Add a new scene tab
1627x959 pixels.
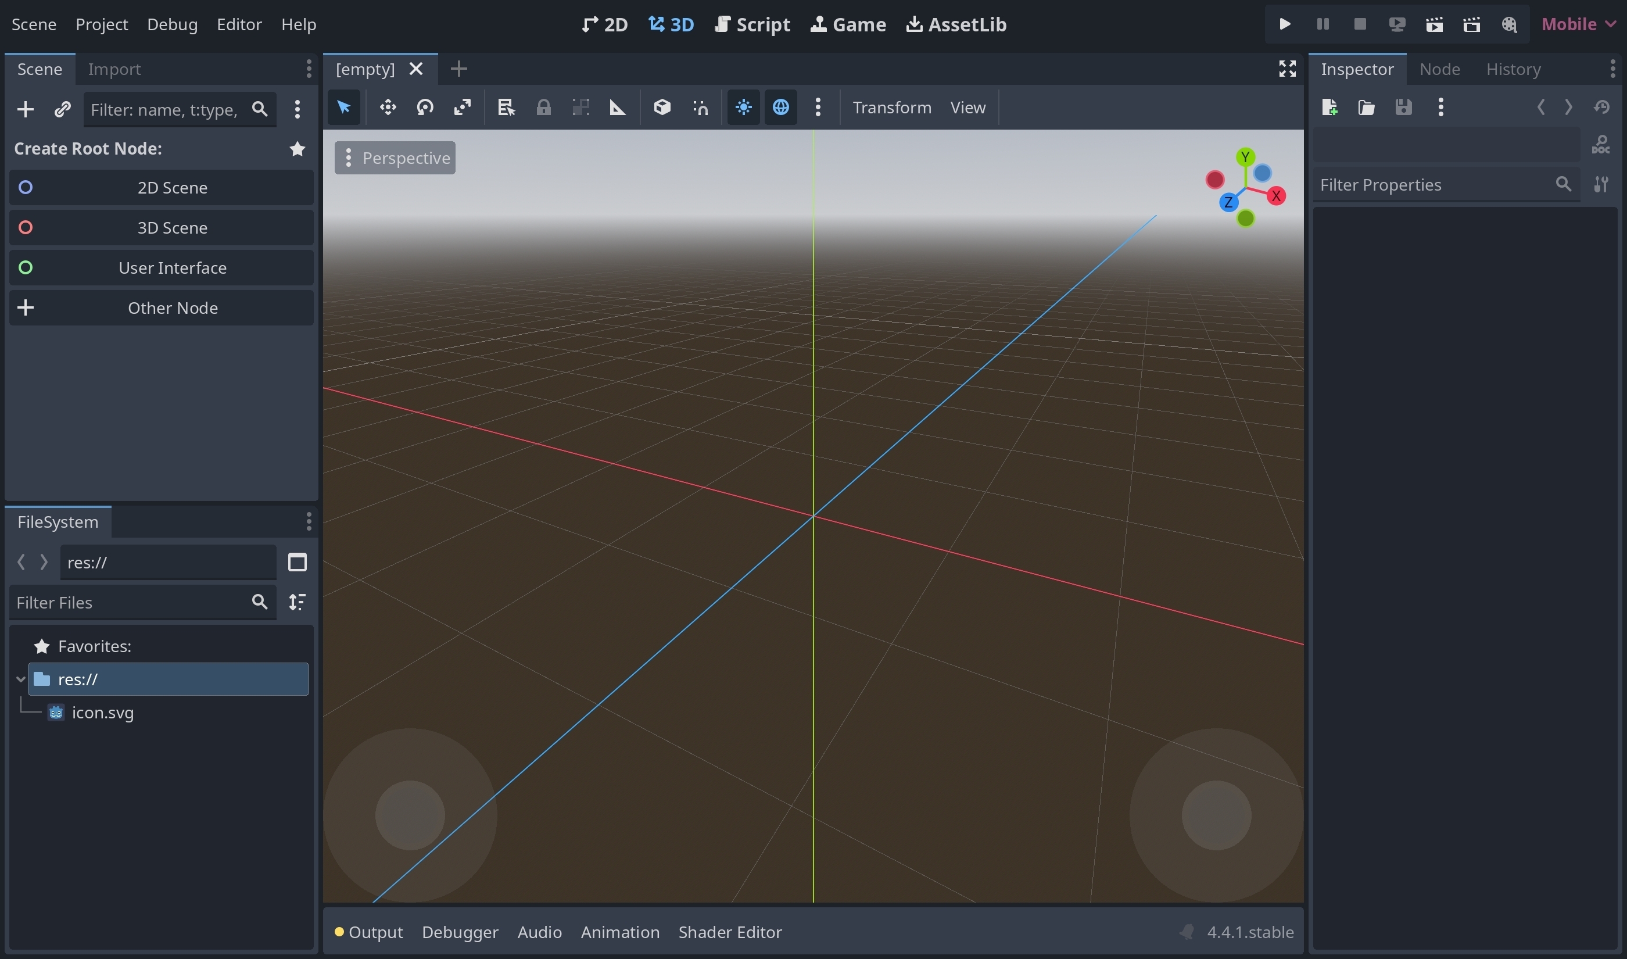(x=458, y=69)
